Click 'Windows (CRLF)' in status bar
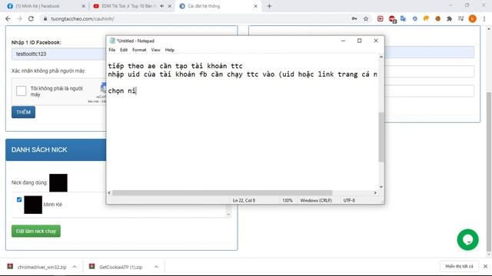The height and width of the screenshot is (276, 492). point(316,201)
